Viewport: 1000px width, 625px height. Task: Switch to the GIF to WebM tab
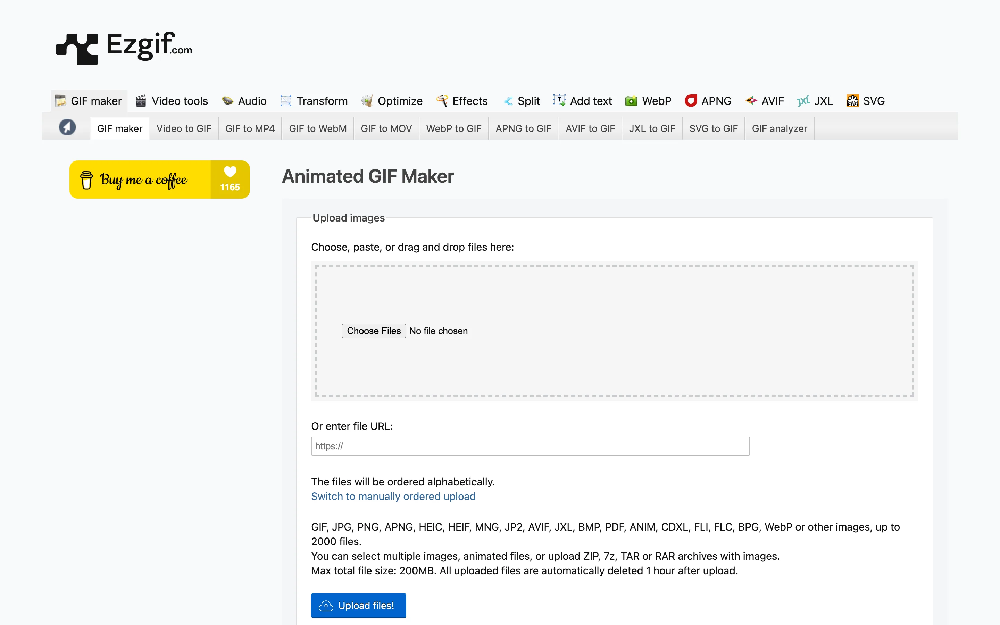[x=318, y=128]
